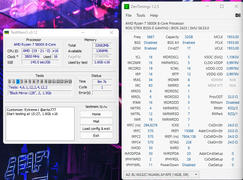Screen dimensions: 243x180
Task: Click the VSOC (SVI2) value 1,1063V
Action: point(233,57)
